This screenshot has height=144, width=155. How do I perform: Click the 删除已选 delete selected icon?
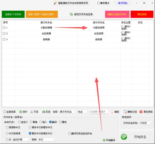click(x=125, y=112)
